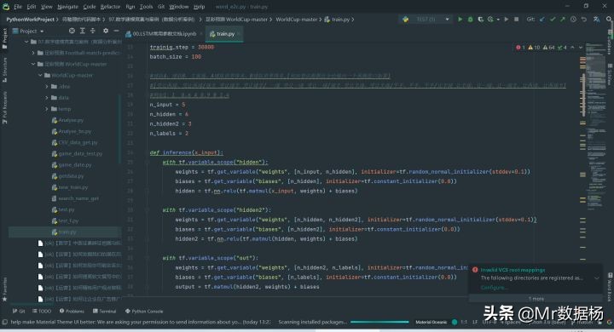Expand the .idea folder
The image size is (614, 332).
pos(47,87)
